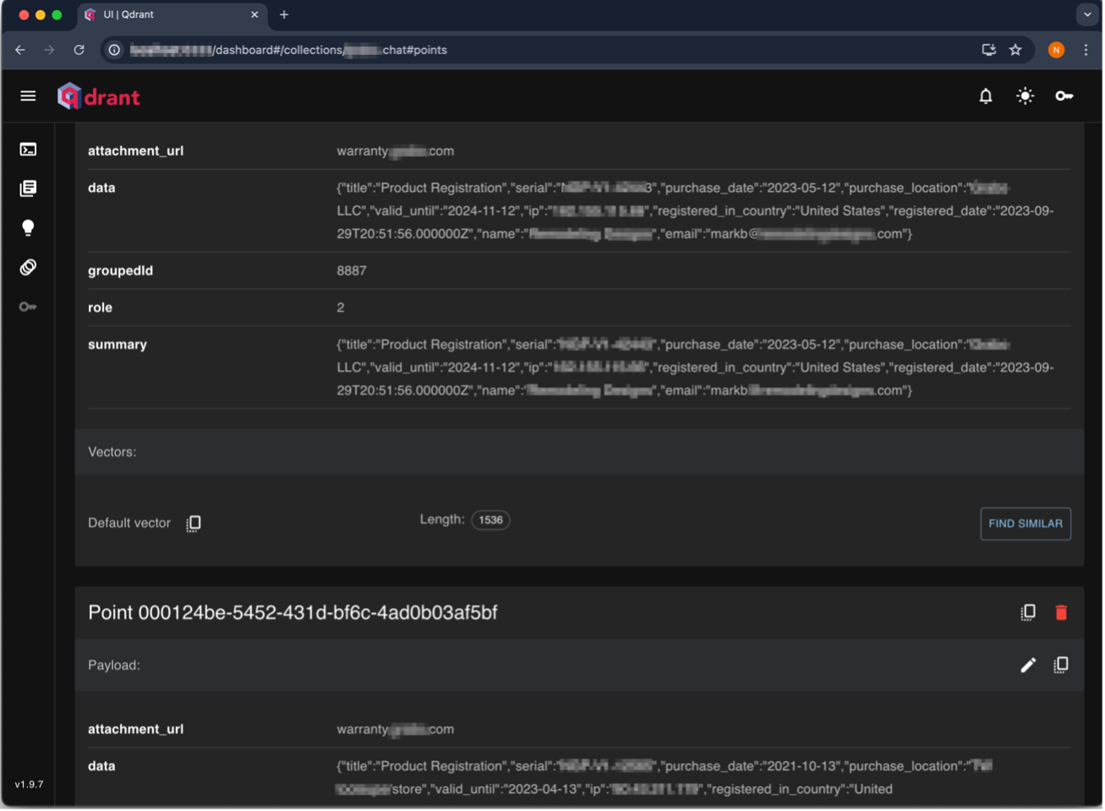Open a new browser tab
Viewport: 1105px width, 811px height.
[x=284, y=15]
